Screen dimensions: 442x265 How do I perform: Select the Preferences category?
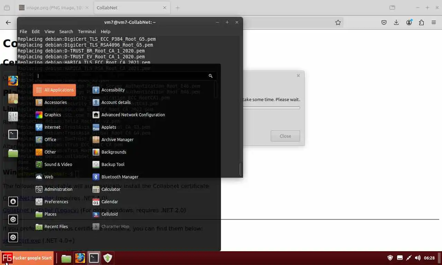[54, 202]
